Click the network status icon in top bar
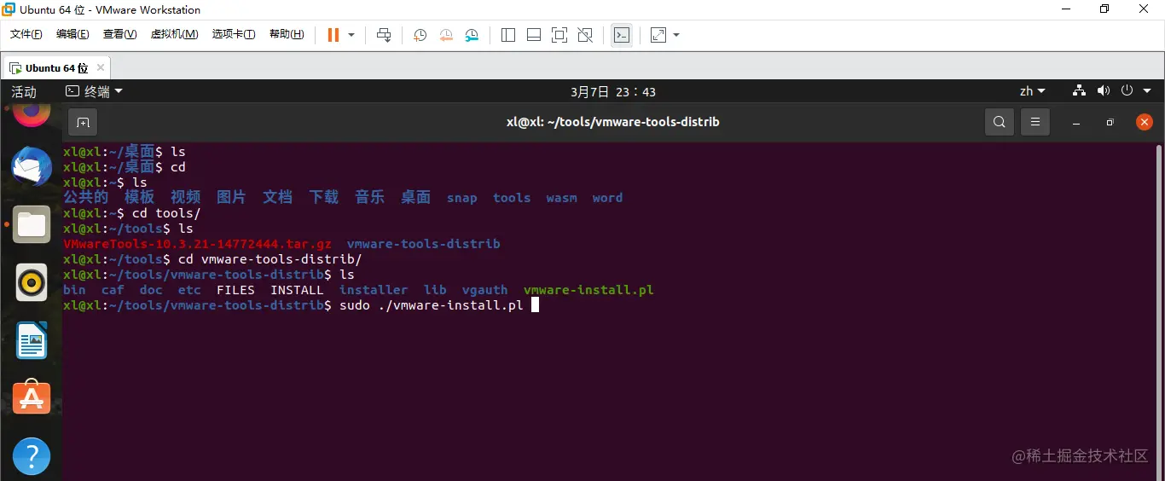Image resolution: width=1165 pixels, height=481 pixels. [x=1080, y=90]
